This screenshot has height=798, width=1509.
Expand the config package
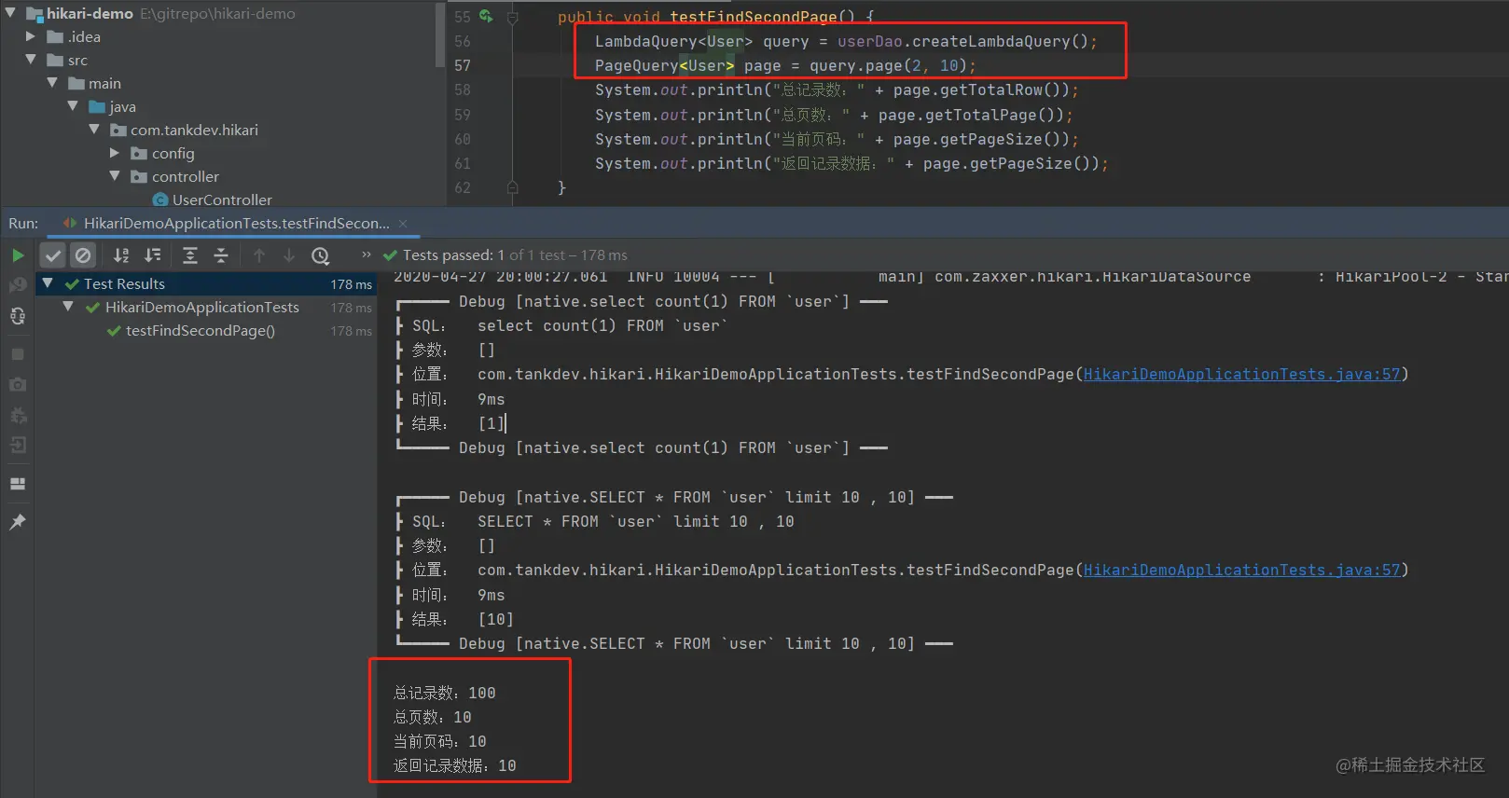115,153
